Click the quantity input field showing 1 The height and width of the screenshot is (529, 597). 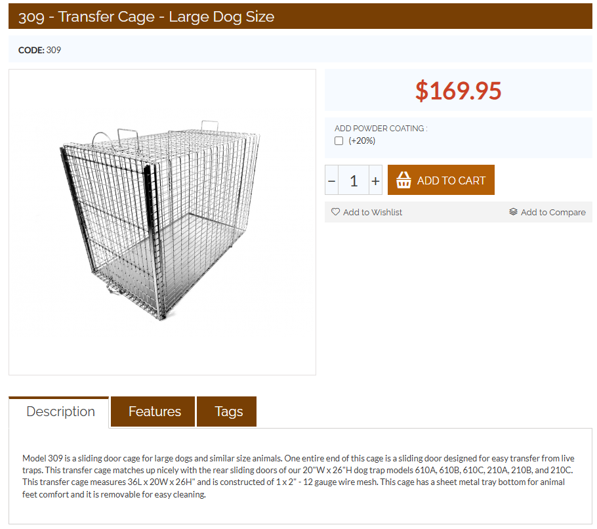354,180
